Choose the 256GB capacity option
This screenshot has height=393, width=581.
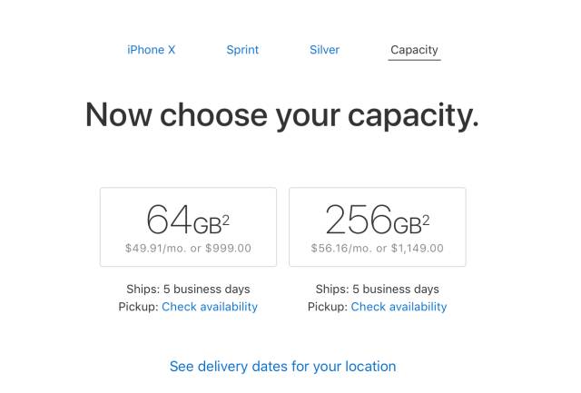point(377,227)
